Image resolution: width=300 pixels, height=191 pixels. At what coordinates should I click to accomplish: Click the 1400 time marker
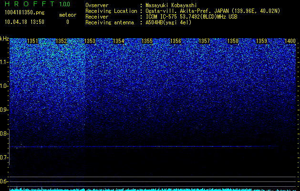[x=290, y=41]
